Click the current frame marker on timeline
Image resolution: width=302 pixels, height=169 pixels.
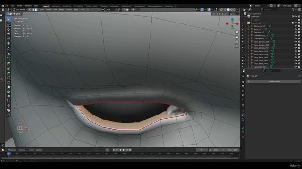(9, 154)
